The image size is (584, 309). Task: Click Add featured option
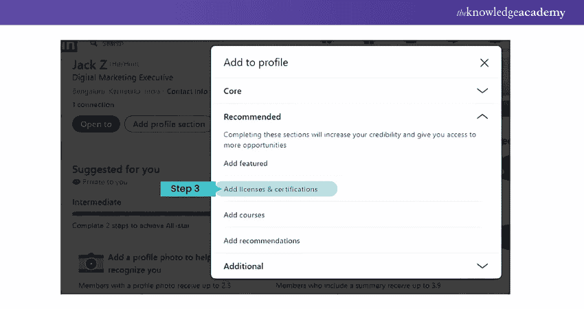click(245, 163)
